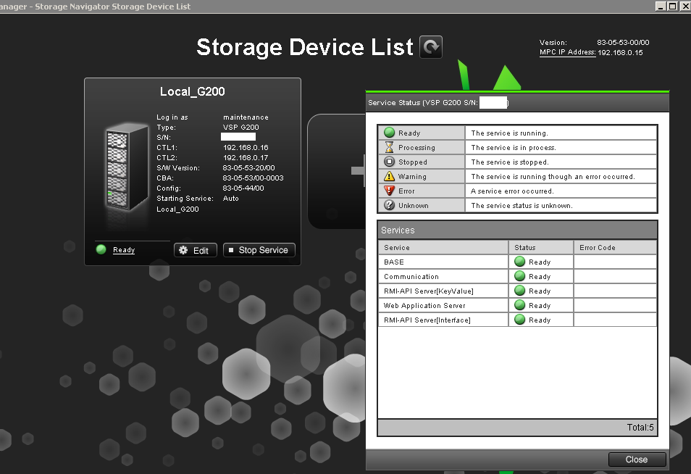The width and height of the screenshot is (691, 474).
Task: Open the gear Edit button
Action: [x=196, y=250]
